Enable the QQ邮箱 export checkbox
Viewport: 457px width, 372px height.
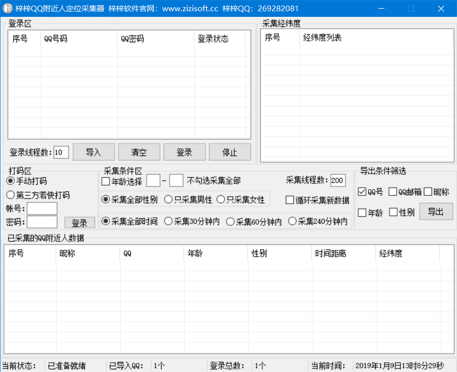[393, 192]
